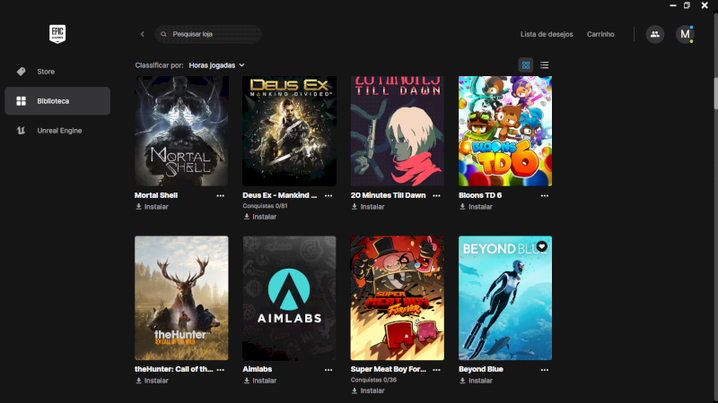Click Mortal Shell title text
This screenshot has height=403, width=718.
[x=156, y=195]
